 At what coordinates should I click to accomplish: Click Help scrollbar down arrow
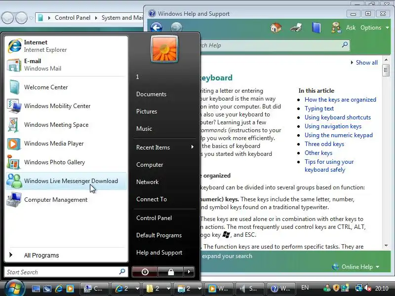click(x=386, y=246)
